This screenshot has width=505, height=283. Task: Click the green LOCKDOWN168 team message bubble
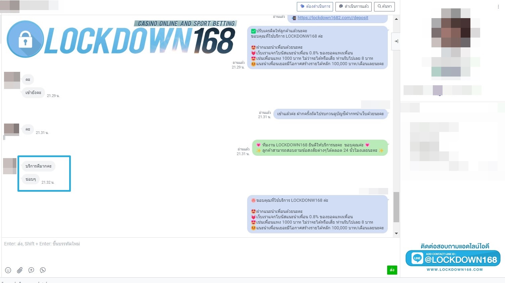[320, 148]
